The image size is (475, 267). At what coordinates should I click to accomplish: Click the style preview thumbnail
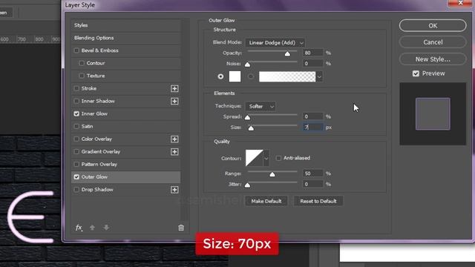433,113
